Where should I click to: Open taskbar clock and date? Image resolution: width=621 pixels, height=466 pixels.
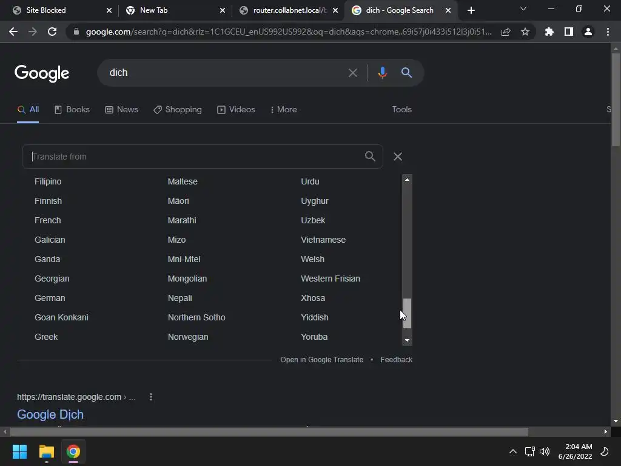tap(575, 451)
